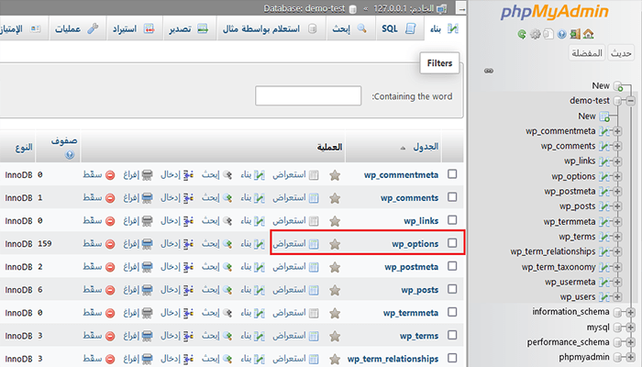Sort by الجدول table column header
This screenshot has width=642, height=367.
pyautogui.click(x=426, y=147)
